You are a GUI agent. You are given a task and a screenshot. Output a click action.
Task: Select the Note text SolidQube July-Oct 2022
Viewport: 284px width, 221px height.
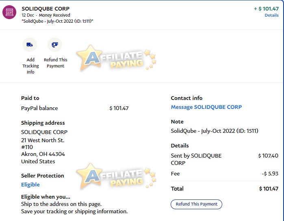coord(215,131)
